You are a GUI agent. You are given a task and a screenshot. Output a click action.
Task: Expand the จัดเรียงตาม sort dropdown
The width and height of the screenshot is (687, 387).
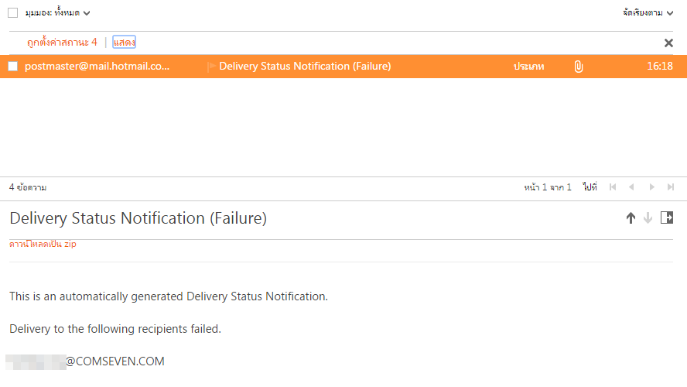648,13
